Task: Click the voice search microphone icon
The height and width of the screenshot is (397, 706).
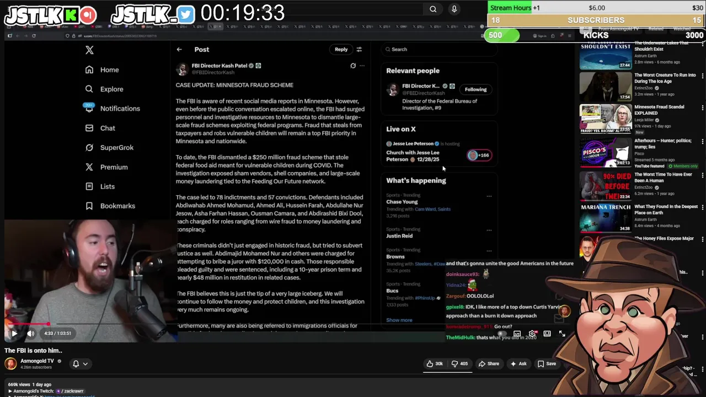Action: [x=454, y=9]
